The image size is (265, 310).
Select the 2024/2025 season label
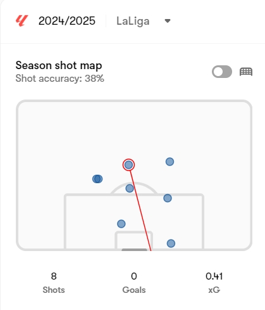(x=67, y=21)
